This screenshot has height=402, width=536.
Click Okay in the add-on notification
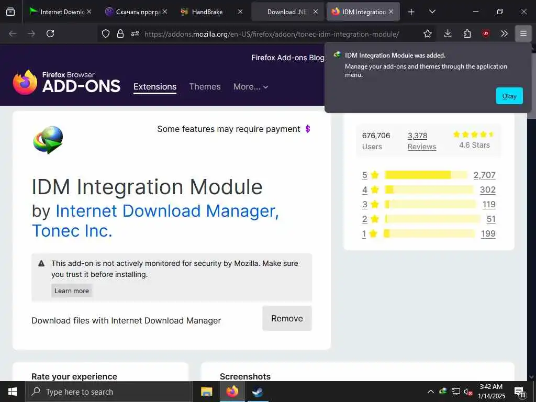(509, 96)
